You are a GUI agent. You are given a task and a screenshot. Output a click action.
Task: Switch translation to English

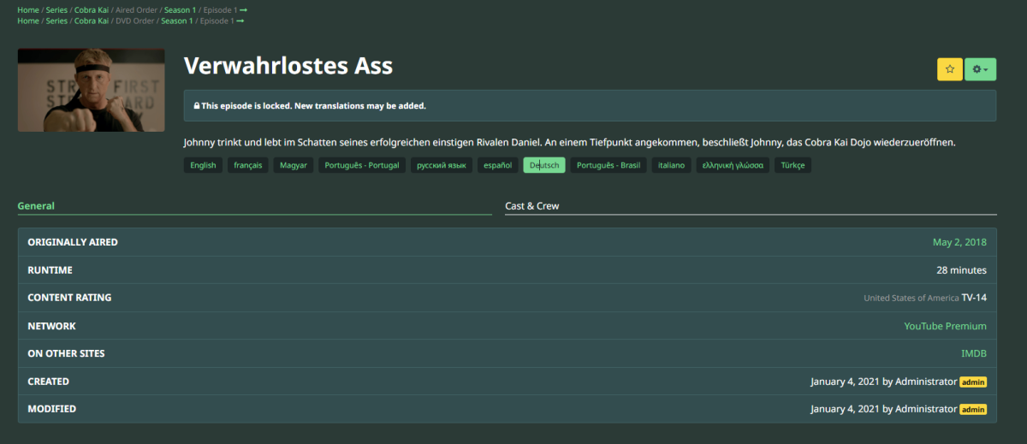pyautogui.click(x=203, y=165)
